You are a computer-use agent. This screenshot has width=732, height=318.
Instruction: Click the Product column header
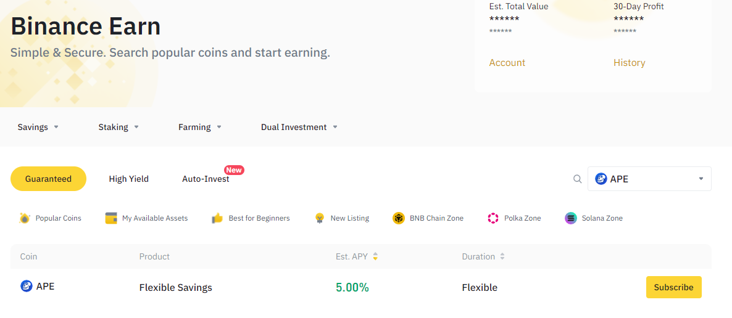(154, 256)
